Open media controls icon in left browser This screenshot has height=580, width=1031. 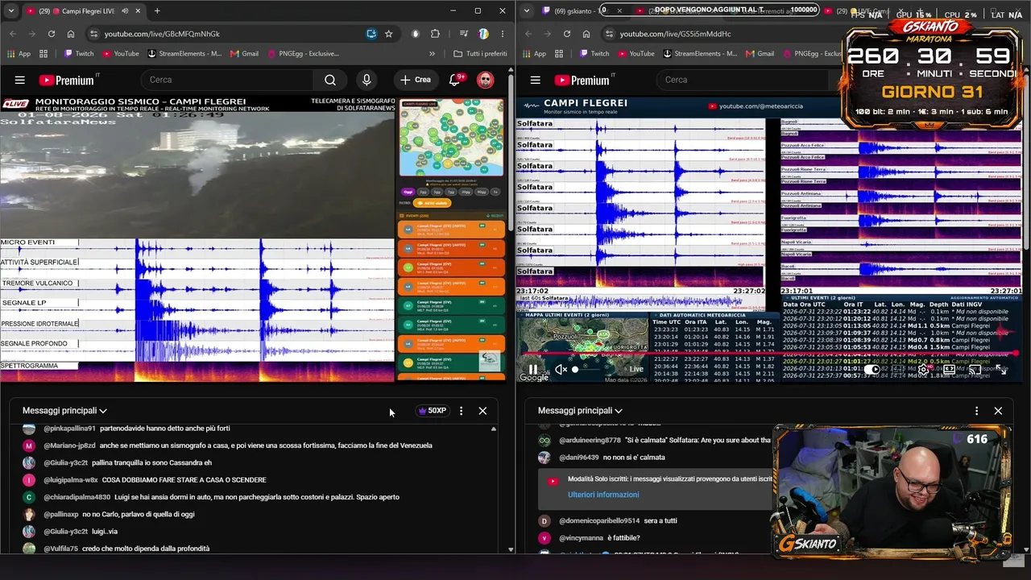[464, 34]
